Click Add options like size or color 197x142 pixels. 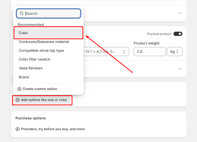(x=44, y=100)
